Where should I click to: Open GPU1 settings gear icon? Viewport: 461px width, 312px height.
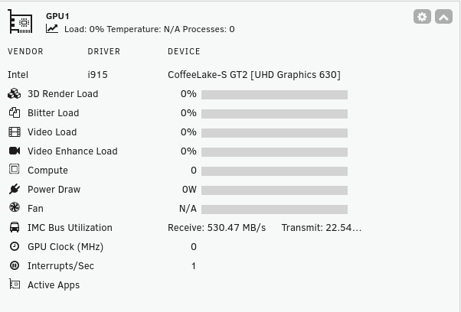[422, 17]
